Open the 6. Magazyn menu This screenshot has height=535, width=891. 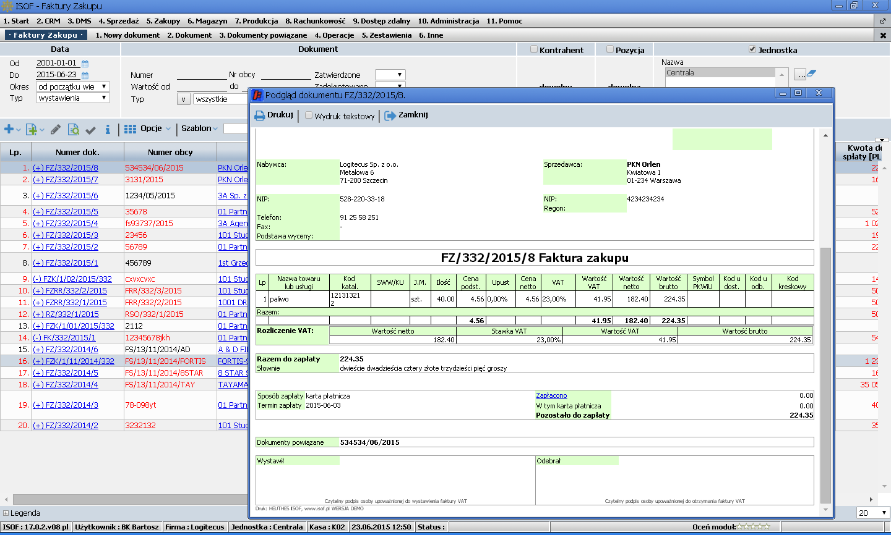point(207,21)
